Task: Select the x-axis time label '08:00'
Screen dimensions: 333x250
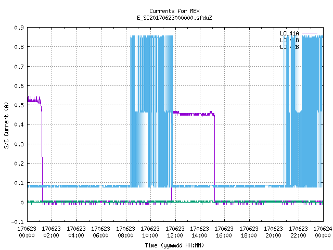Action: click(x=125, y=235)
